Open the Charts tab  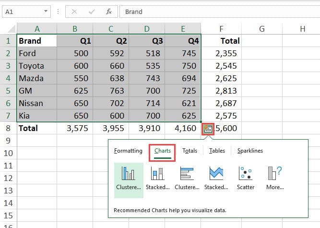coord(163,151)
